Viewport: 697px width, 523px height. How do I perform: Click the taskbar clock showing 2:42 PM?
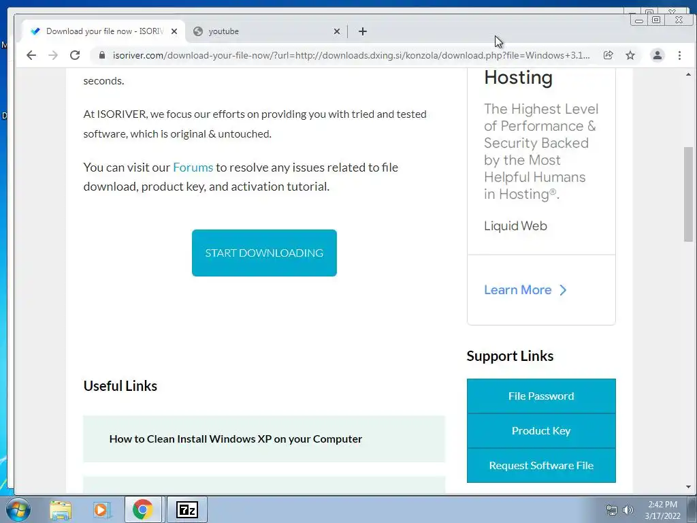(x=662, y=510)
